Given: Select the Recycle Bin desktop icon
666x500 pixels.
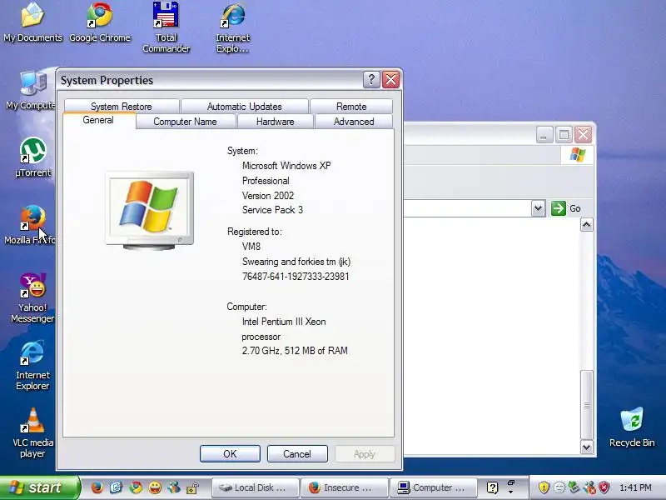Looking at the screenshot, I should [x=632, y=427].
